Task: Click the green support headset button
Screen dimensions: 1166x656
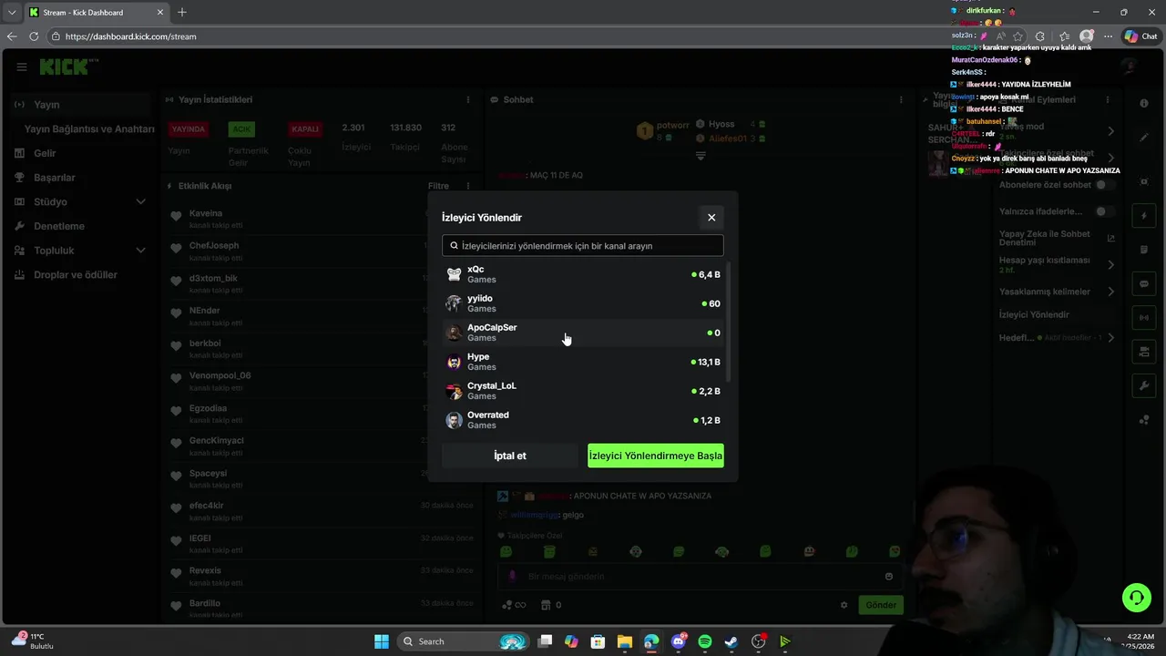Action: pos(1137,598)
